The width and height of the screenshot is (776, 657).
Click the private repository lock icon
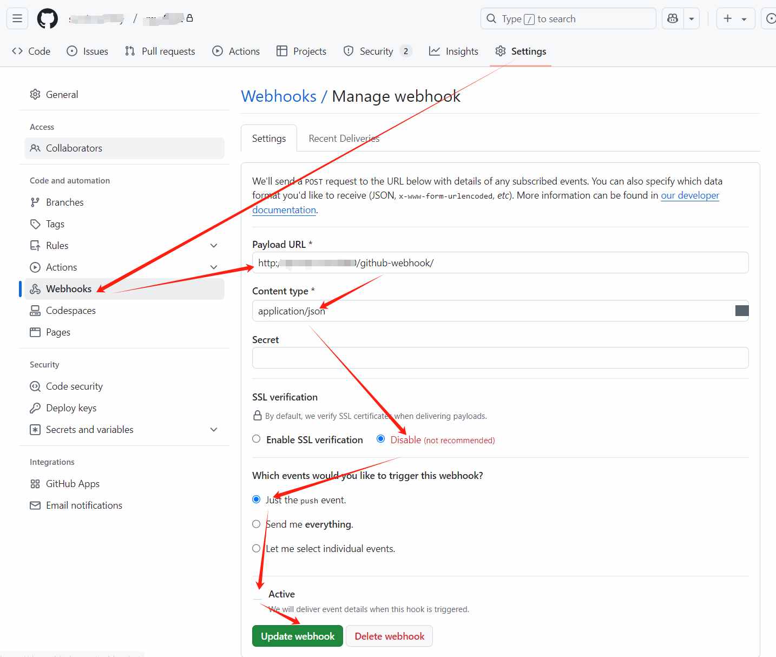(x=189, y=18)
